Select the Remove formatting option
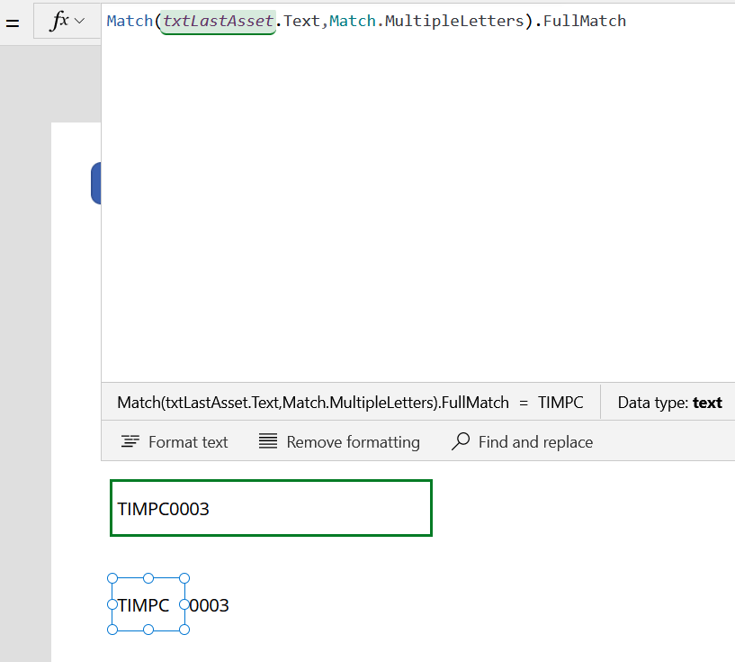 pos(339,442)
